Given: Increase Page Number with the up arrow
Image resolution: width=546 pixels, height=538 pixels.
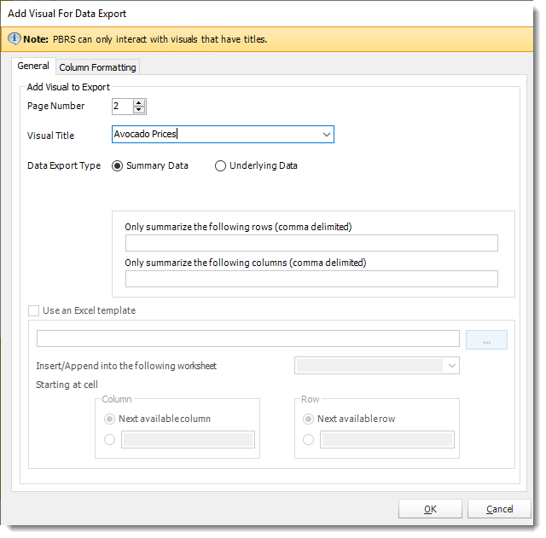Looking at the screenshot, I should (139, 102).
